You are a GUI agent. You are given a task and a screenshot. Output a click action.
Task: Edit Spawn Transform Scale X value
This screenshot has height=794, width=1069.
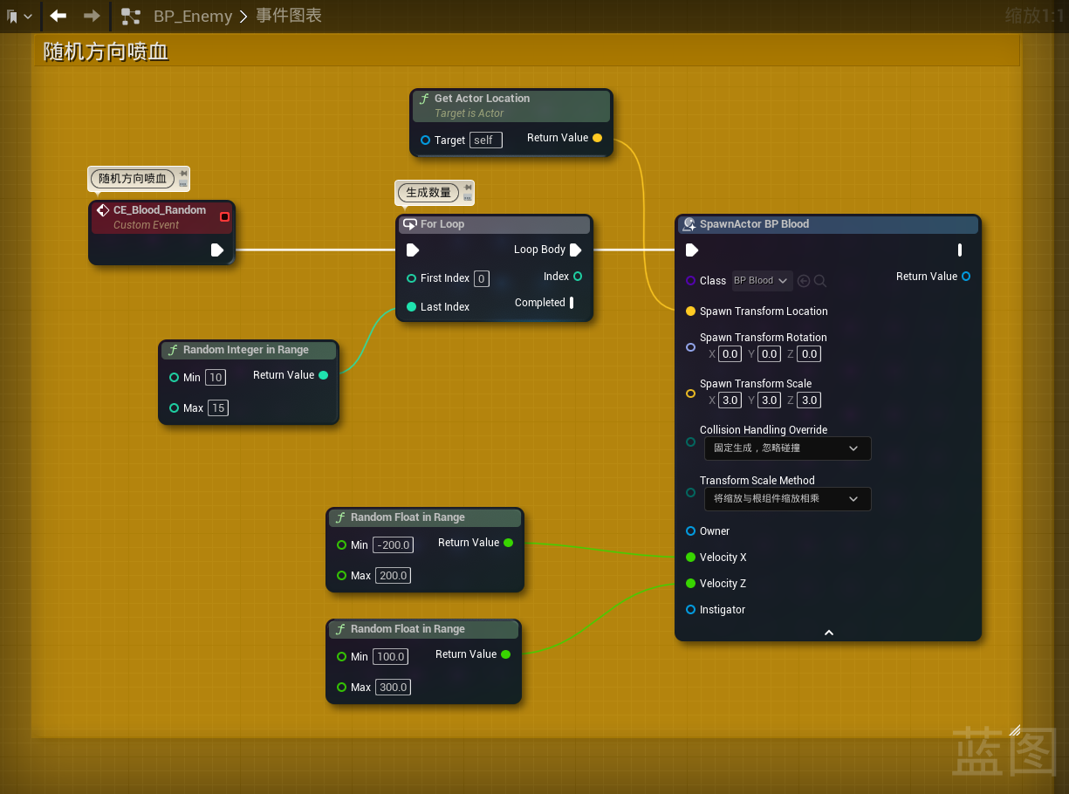point(730,400)
